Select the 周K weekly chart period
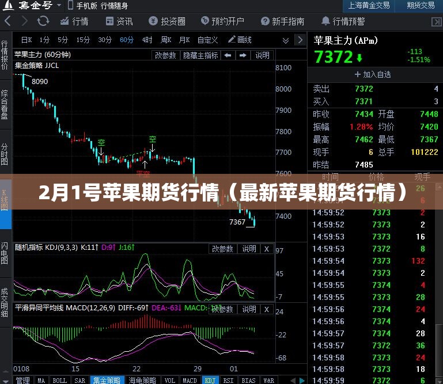This screenshot has width=443, height=384. tap(166, 40)
